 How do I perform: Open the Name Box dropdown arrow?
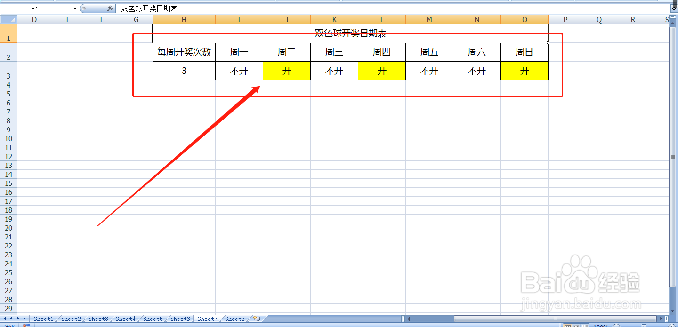(x=75, y=9)
